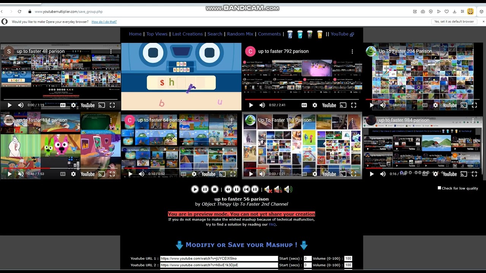Play the up to faster 792 parison video
Image resolution: width=486 pixels, height=273 pixels.
(x=251, y=105)
